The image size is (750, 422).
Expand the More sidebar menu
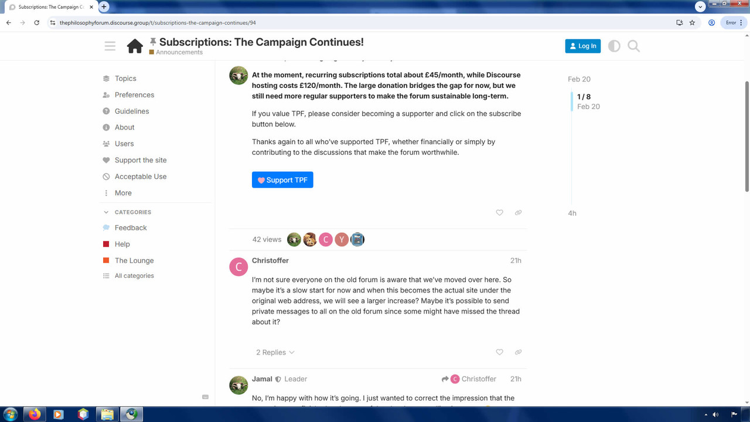click(x=123, y=193)
